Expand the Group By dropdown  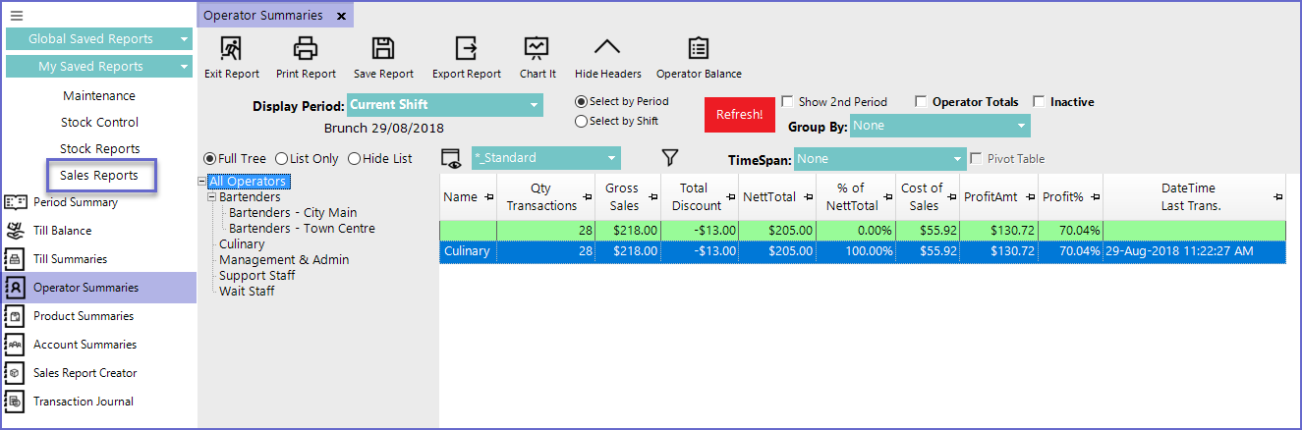point(939,126)
